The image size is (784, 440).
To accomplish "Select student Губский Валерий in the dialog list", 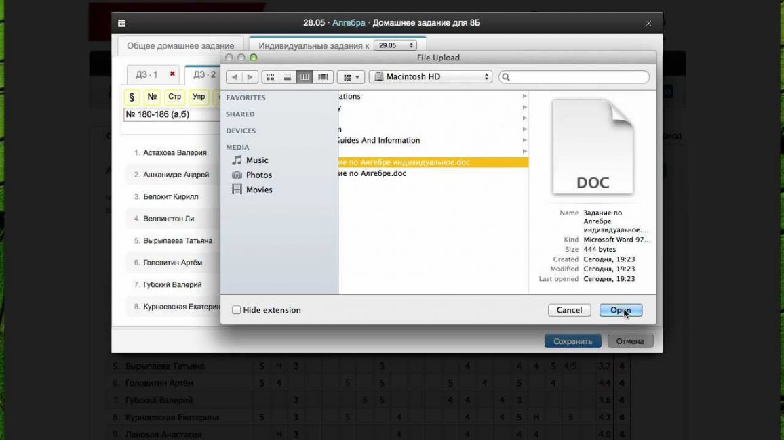I will click(172, 284).
